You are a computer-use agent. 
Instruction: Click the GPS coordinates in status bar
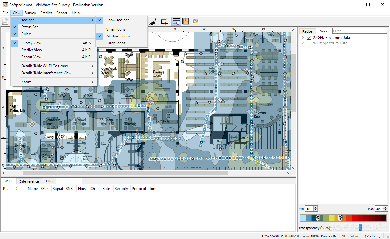[x=280, y=236]
